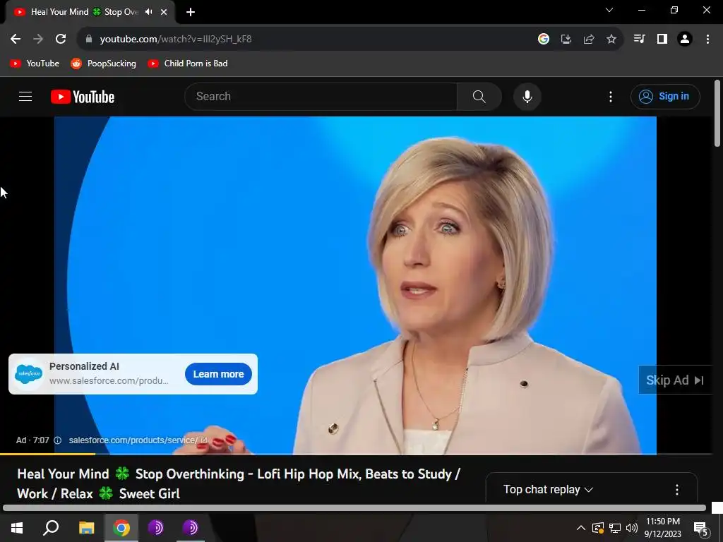Screen dimensions: 723x542
Task: Open the YouTube bookmark
Action: click(x=35, y=64)
